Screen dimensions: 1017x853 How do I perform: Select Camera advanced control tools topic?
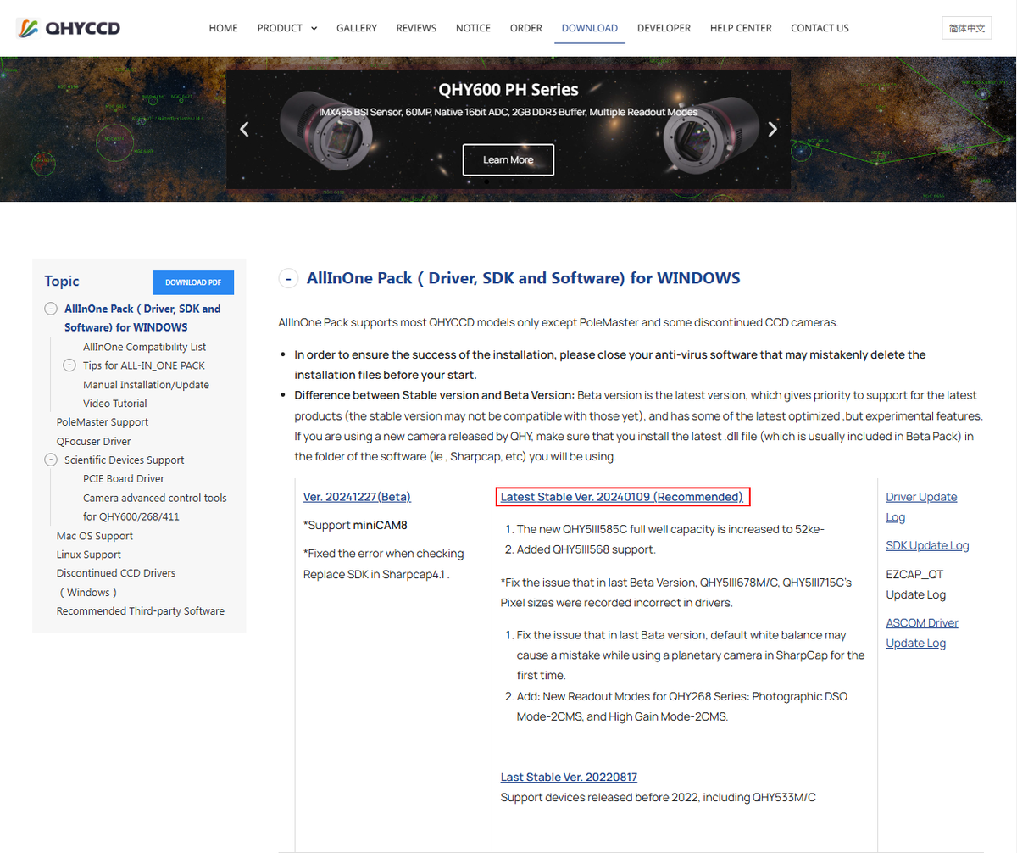click(154, 507)
